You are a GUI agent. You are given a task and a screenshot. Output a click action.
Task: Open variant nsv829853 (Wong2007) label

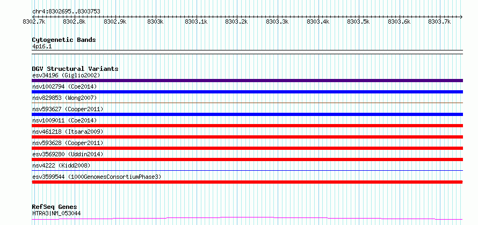click(64, 98)
